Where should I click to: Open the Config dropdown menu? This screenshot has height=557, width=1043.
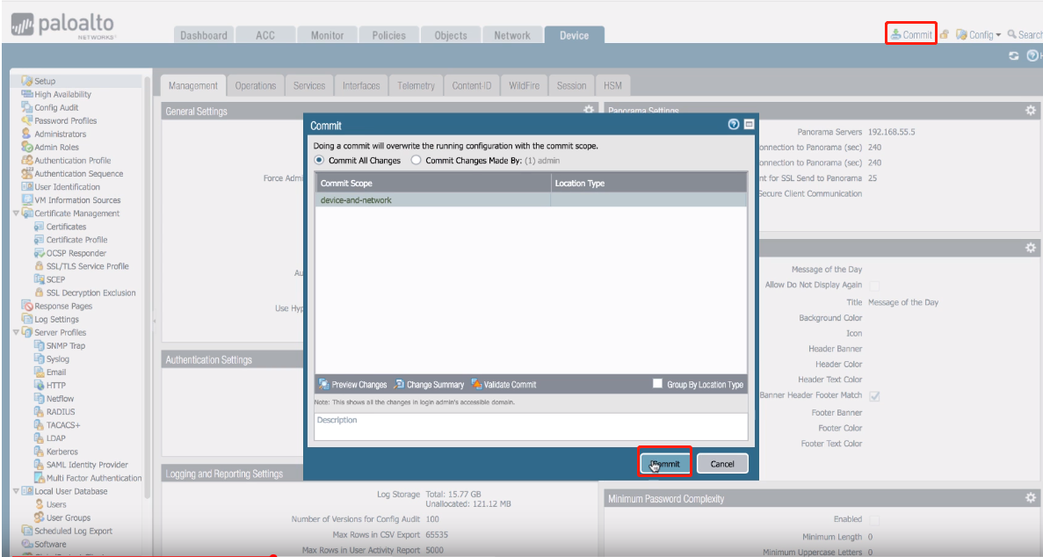point(980,35)
